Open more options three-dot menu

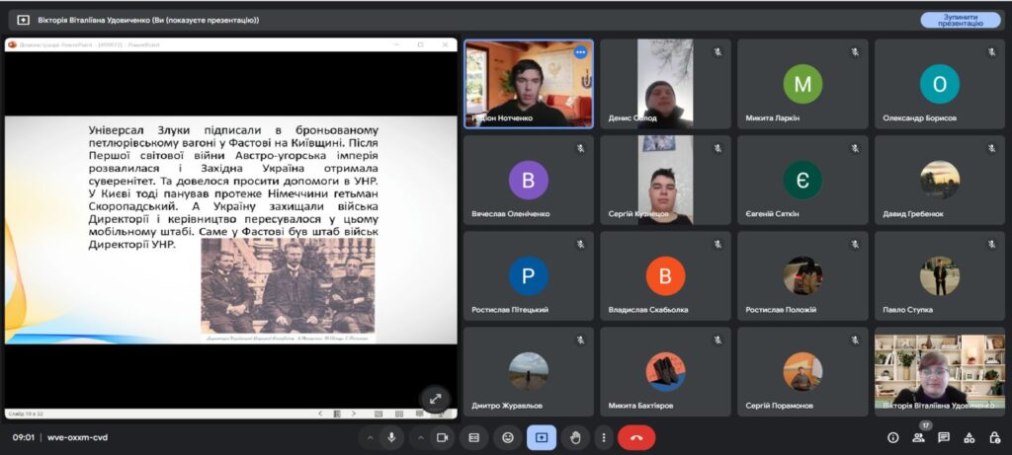pyautogui.click(x=603, y=437)
